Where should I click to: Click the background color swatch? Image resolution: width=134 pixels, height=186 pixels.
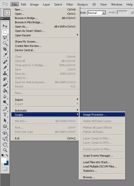point(7,164)
